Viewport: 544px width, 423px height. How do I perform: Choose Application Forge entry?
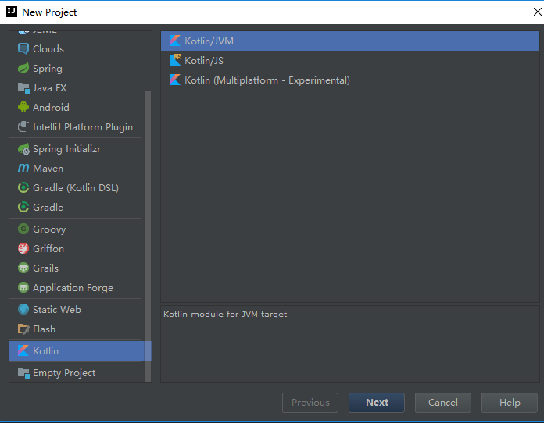tap(81, 287)
